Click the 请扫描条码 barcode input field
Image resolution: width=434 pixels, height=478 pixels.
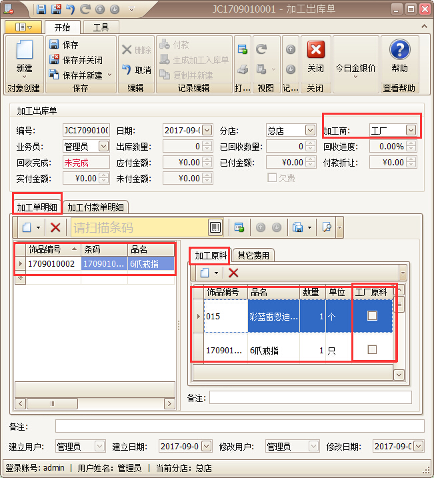coord(139,227)
